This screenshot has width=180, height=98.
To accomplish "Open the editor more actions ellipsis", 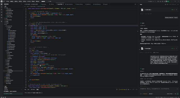I will click(x=137, y=4).
